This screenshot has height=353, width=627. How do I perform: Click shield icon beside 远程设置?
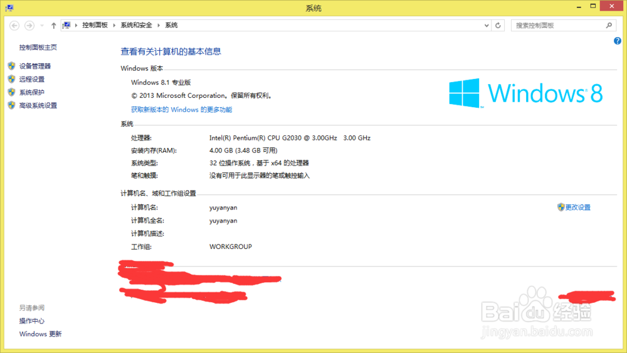[11, 79]
